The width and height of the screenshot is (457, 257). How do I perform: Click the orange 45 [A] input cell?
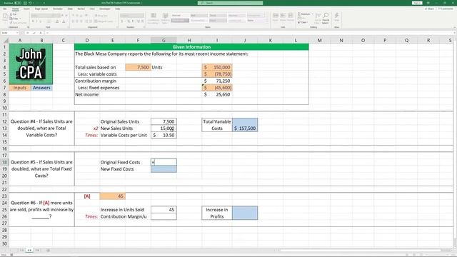[113, 196]
